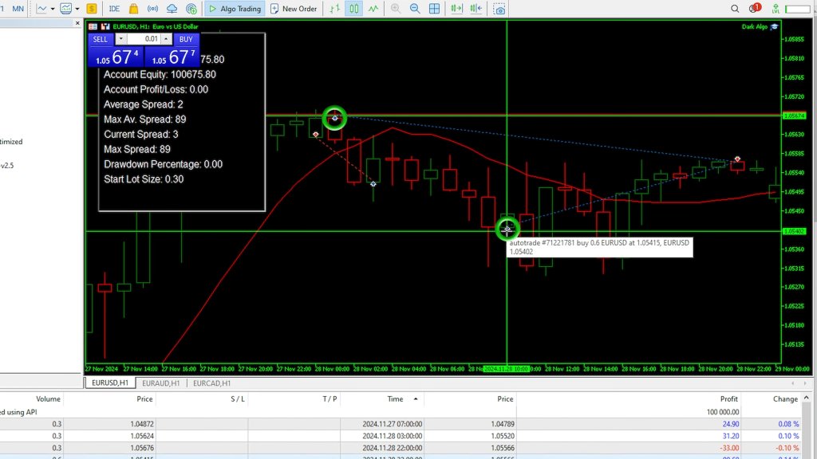
Task: Click the lot volume input field
Action: (144, 39)
